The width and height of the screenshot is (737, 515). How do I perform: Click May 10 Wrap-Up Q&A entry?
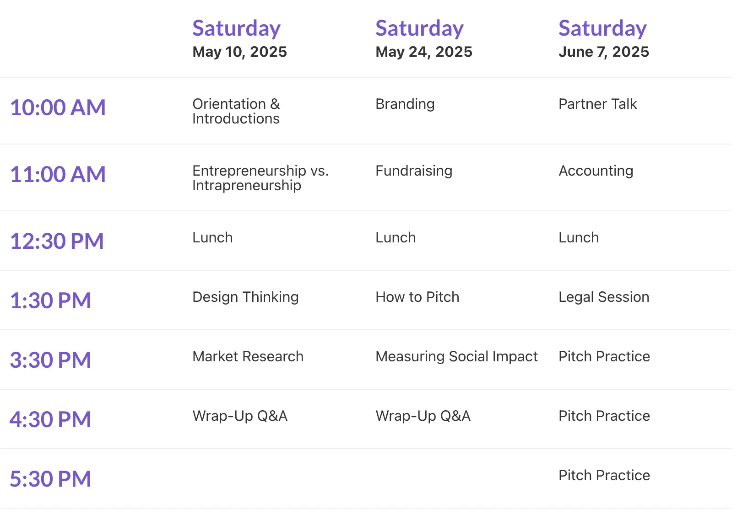click(240, 416)
